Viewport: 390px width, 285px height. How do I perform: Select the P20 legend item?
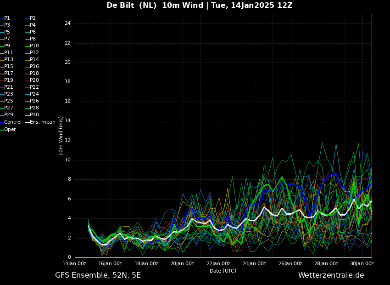(32, 80)
